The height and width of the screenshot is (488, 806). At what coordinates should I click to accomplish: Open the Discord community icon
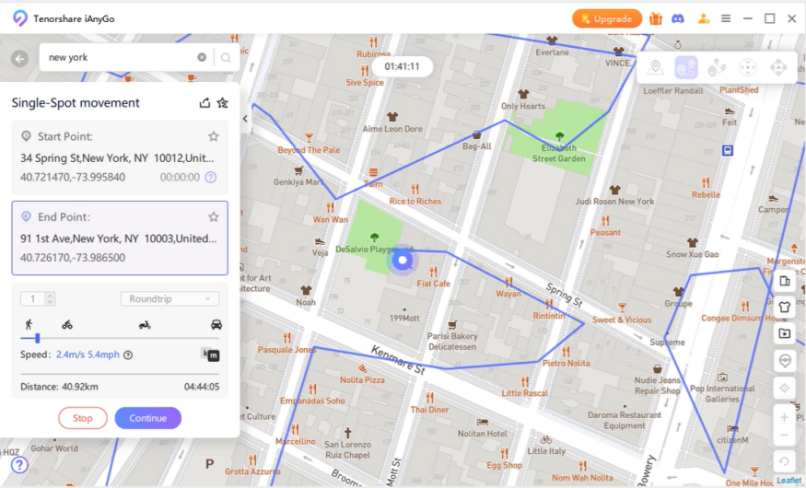click(678, 18)
